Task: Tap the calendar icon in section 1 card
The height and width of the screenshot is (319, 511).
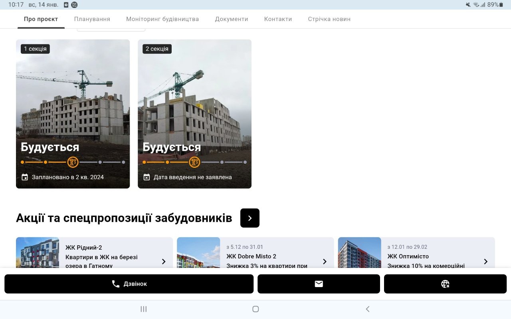Action: point(25,177)
